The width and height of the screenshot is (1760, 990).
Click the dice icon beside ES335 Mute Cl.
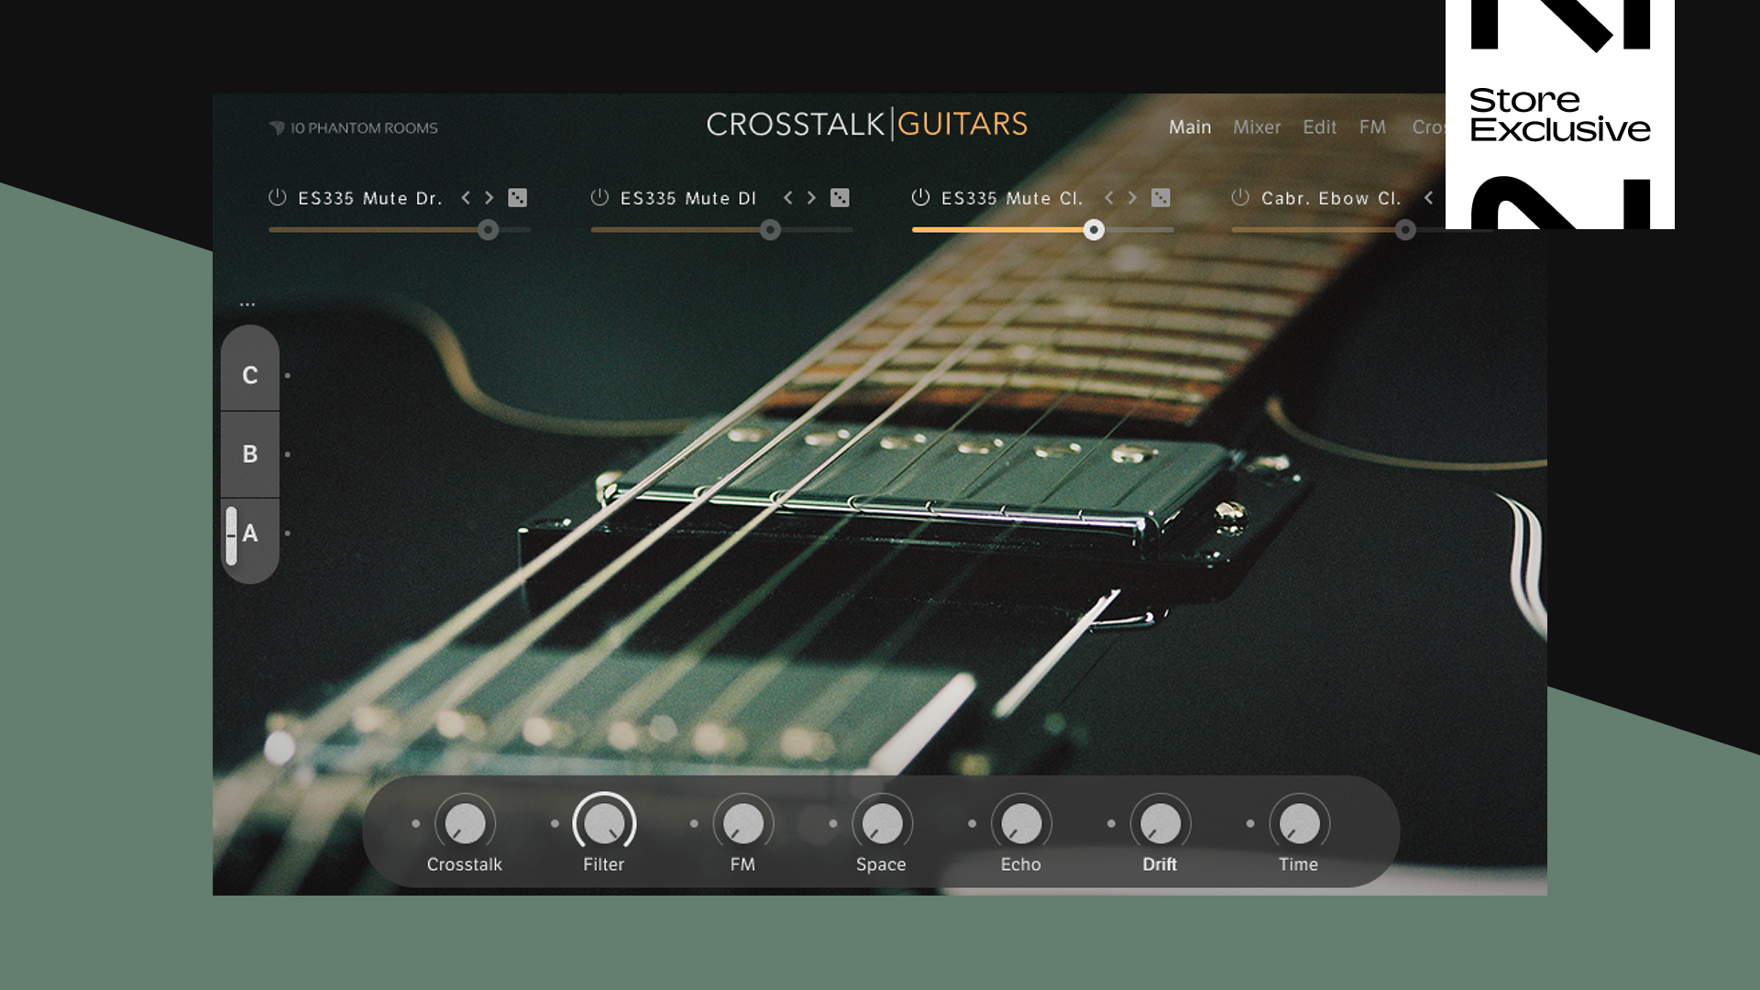tap(1162, 197)
